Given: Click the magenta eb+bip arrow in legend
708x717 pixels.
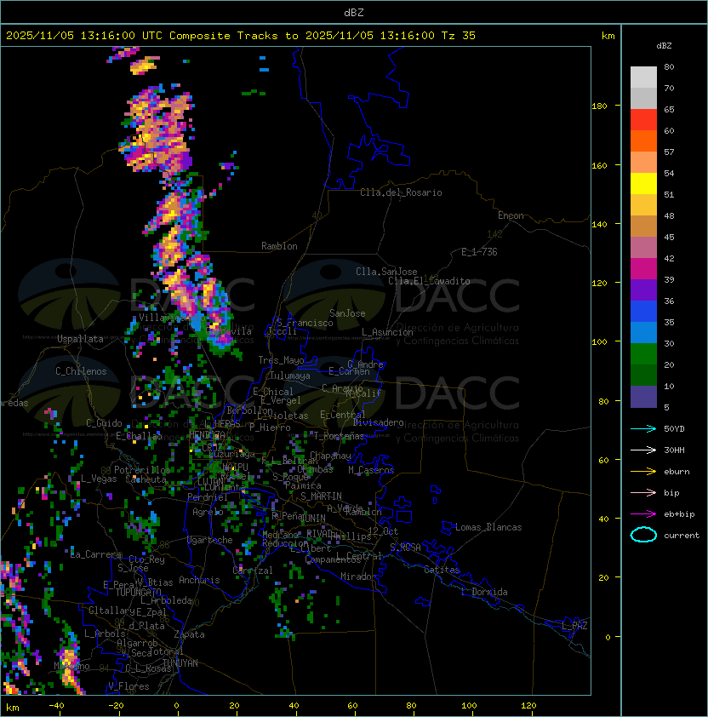Looking at the screenshot, I should point(643,514).
